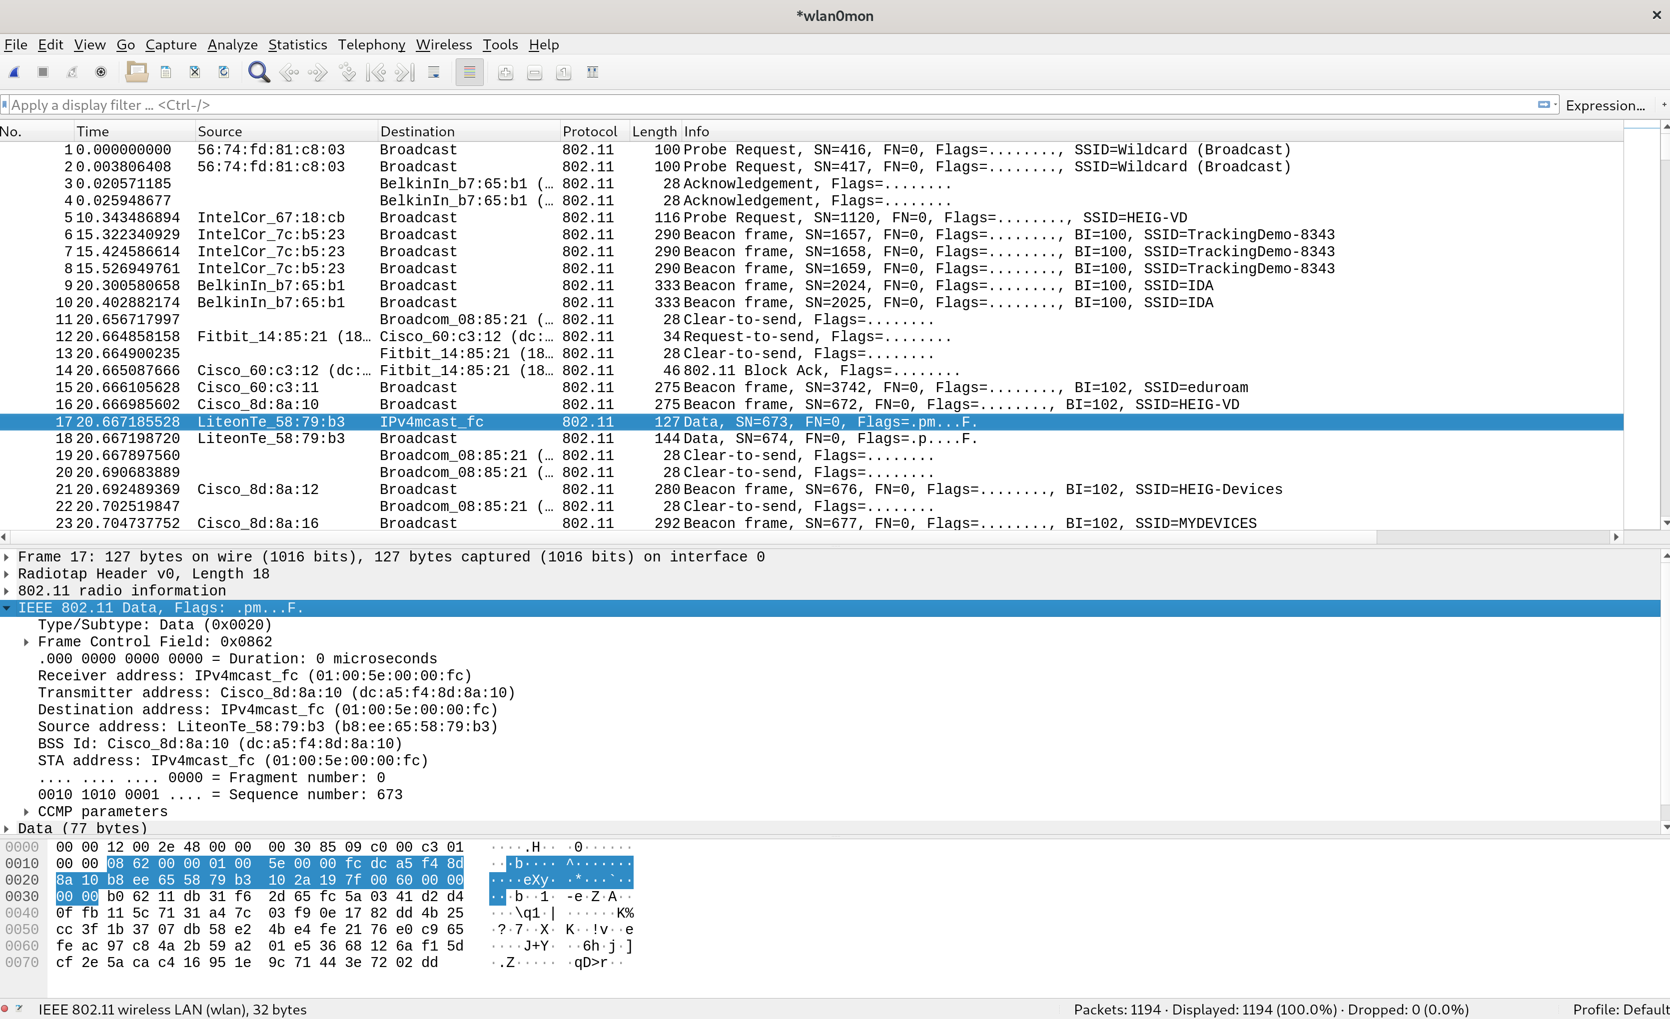Collapse the IEEE 802.11 Data section
The width and height of the screenshot is (1670, 1019).
[7, 608]
